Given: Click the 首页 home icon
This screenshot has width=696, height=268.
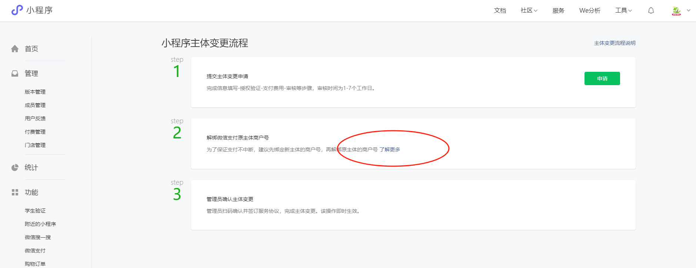Looking at the screenshot, I should [15, 49].
